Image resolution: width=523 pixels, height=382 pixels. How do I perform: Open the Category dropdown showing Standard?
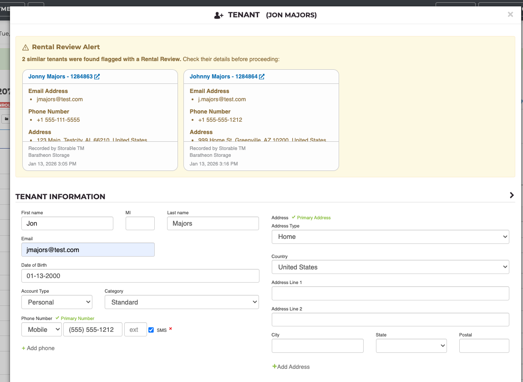tap(182, 302)
